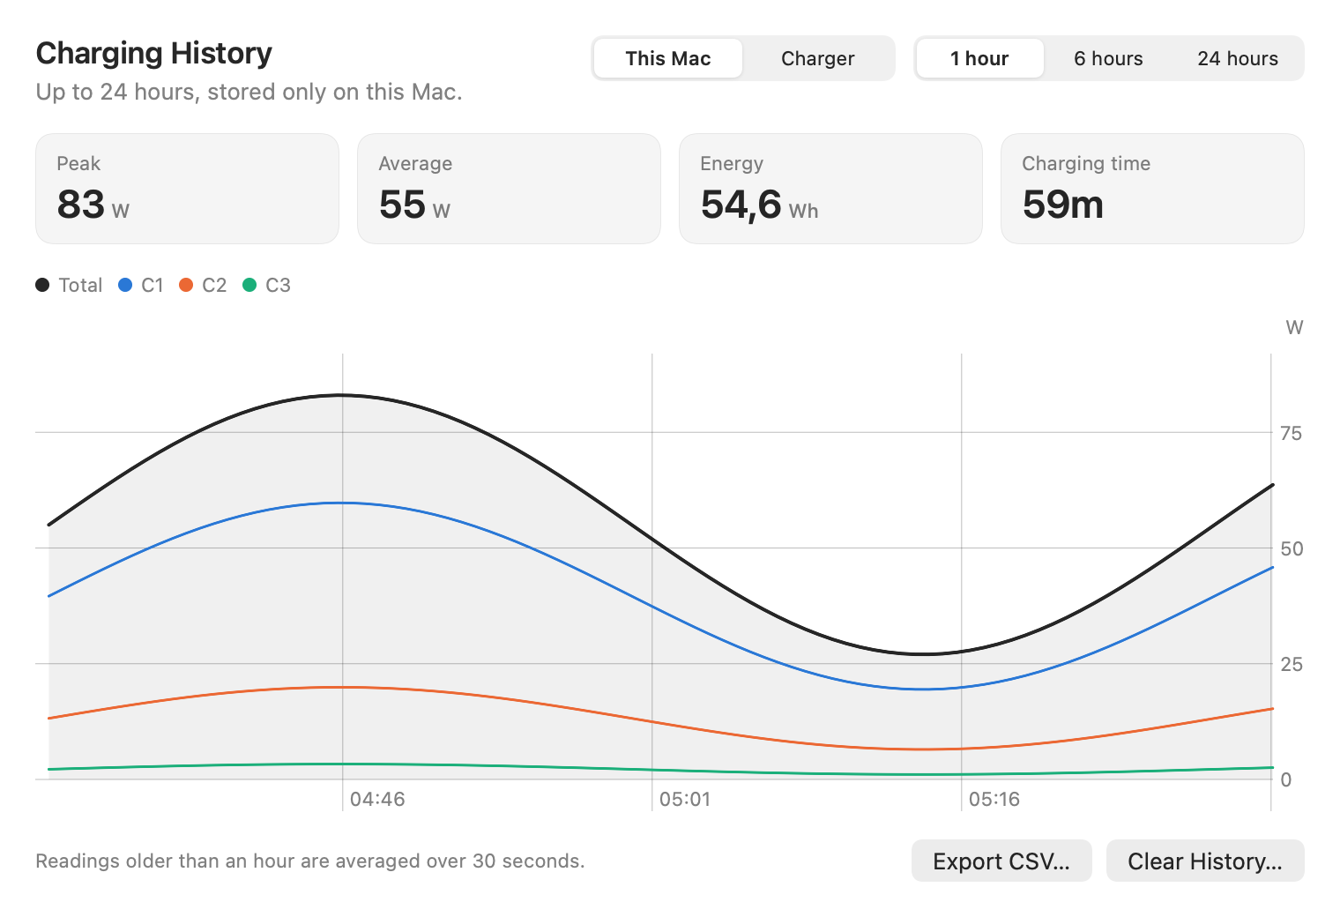This screenshot has width=1340, height=917.
Task: Click the 'Up to 24 hours' subtitle
Action: (249, 92)
